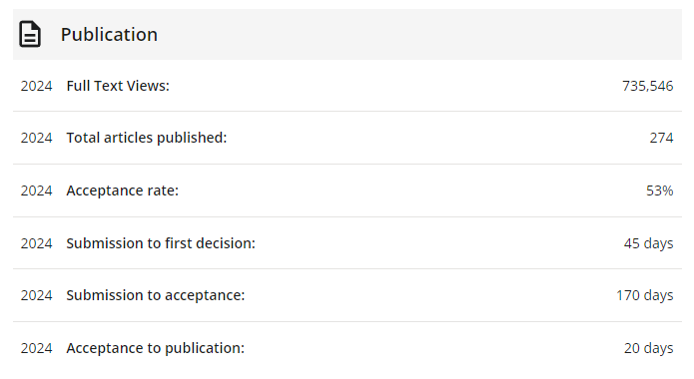
Task: Click 2024 beside Acceptance to publication
Action: (x=36, y=348)
